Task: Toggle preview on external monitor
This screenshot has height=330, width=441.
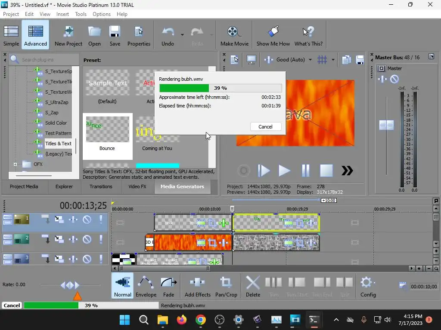Action: pyautogui.click(x=251, y=59)
